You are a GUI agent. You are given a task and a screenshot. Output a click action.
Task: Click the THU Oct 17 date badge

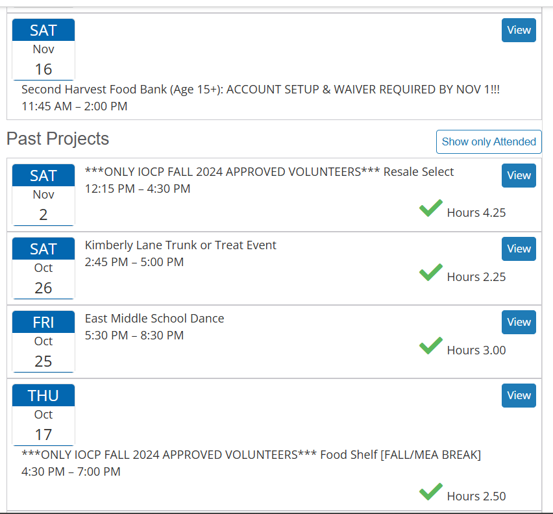pos(43,415)
